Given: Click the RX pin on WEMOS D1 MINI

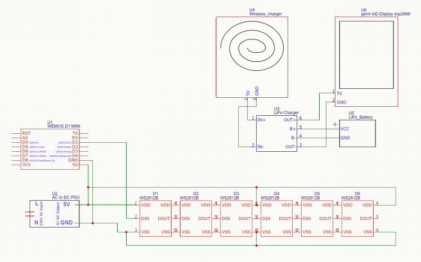Looking at the screenshot, I should (x=75, y=138).
